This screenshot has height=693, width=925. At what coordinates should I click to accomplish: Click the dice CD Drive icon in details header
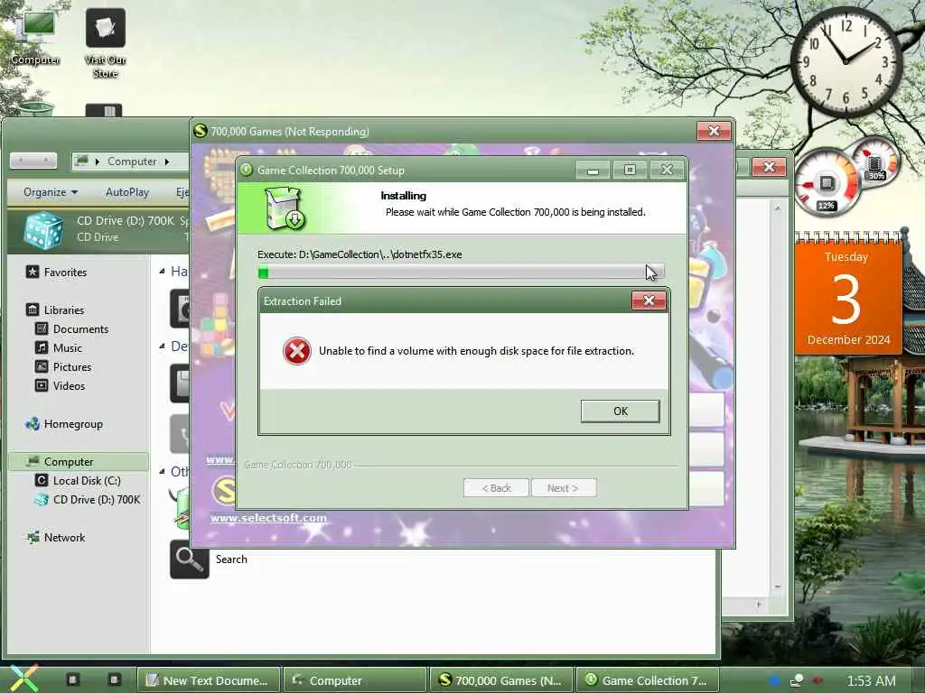click(43, 230)
